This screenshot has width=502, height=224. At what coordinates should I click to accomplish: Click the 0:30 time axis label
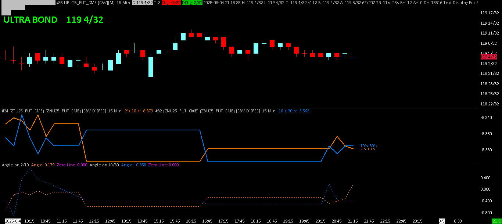458,221
